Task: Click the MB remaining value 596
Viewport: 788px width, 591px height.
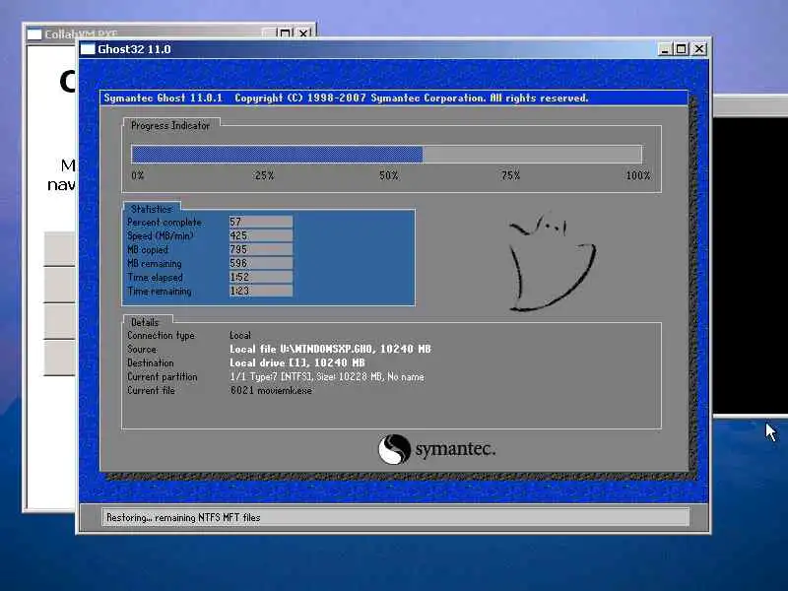Action: coord(261,263)
